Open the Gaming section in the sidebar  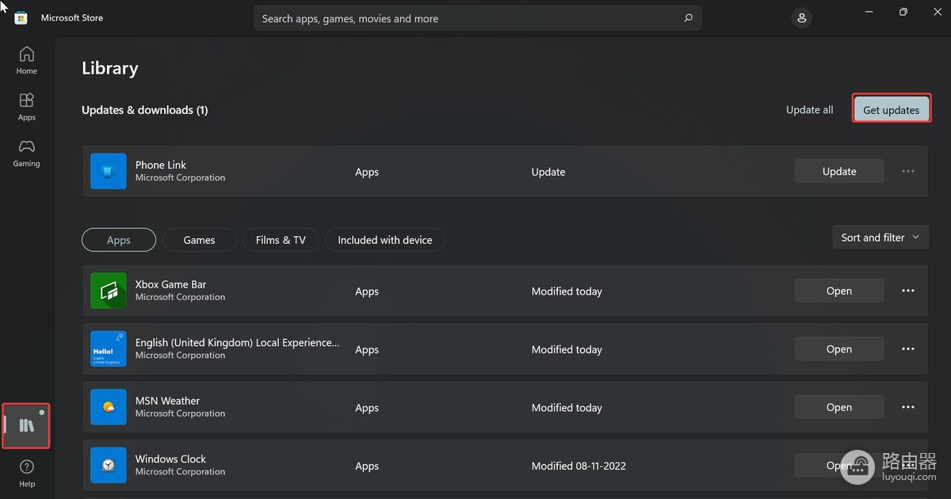(26, 153)
